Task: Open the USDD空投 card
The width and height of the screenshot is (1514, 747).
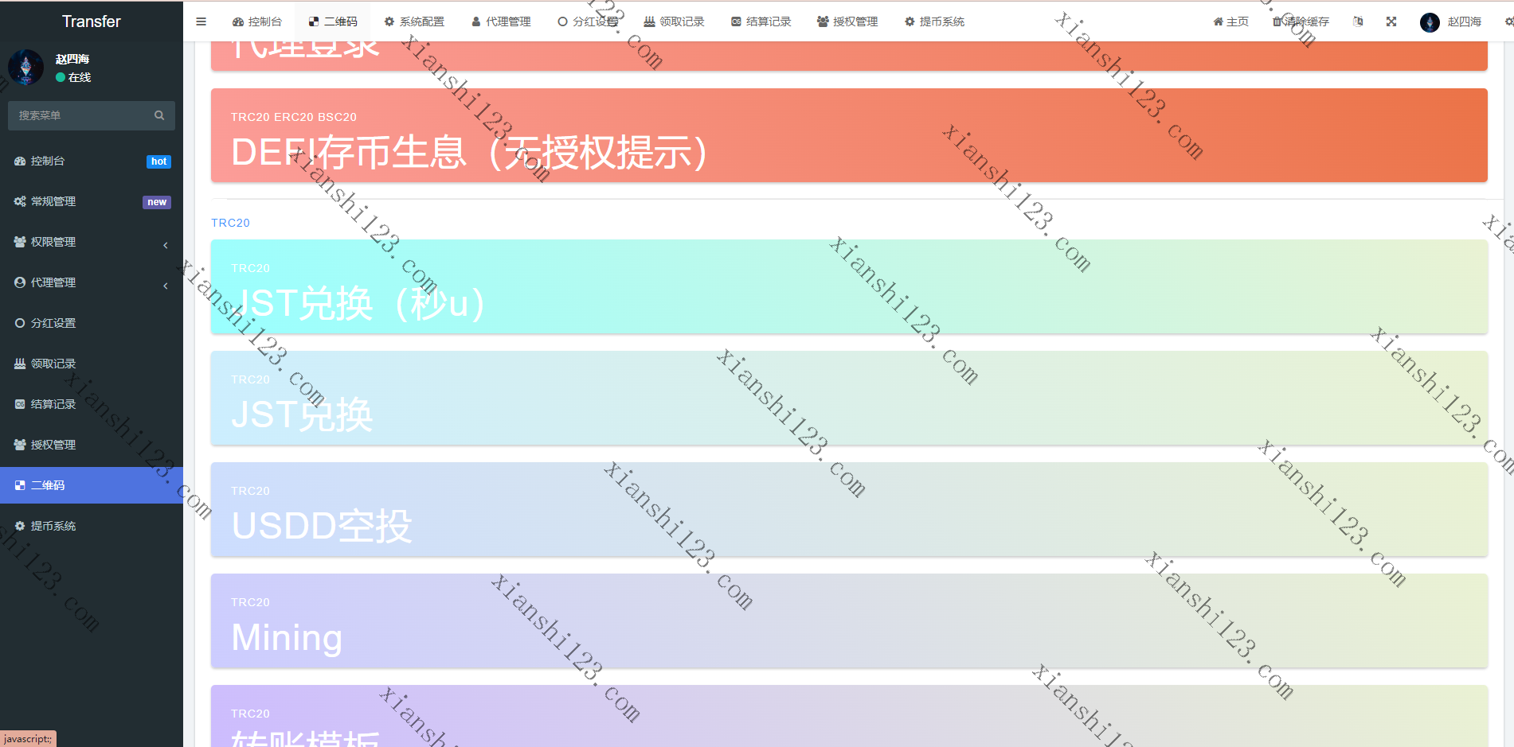Action: click(849, 509)
